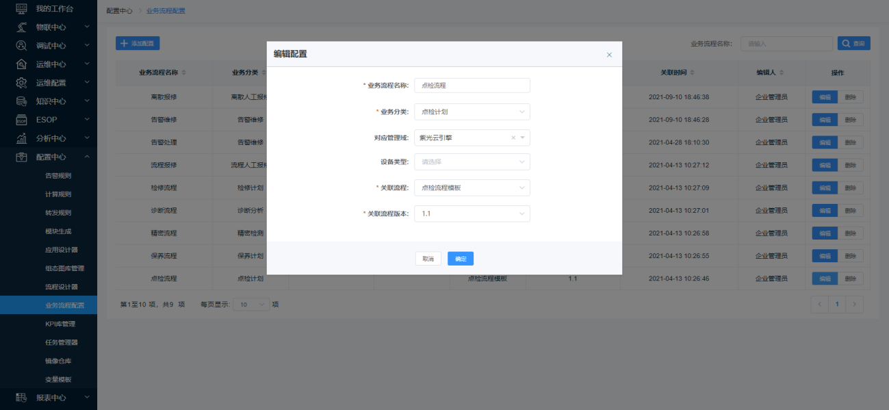
Task: Open the 设备类型 dropdown
Action: 472,162
